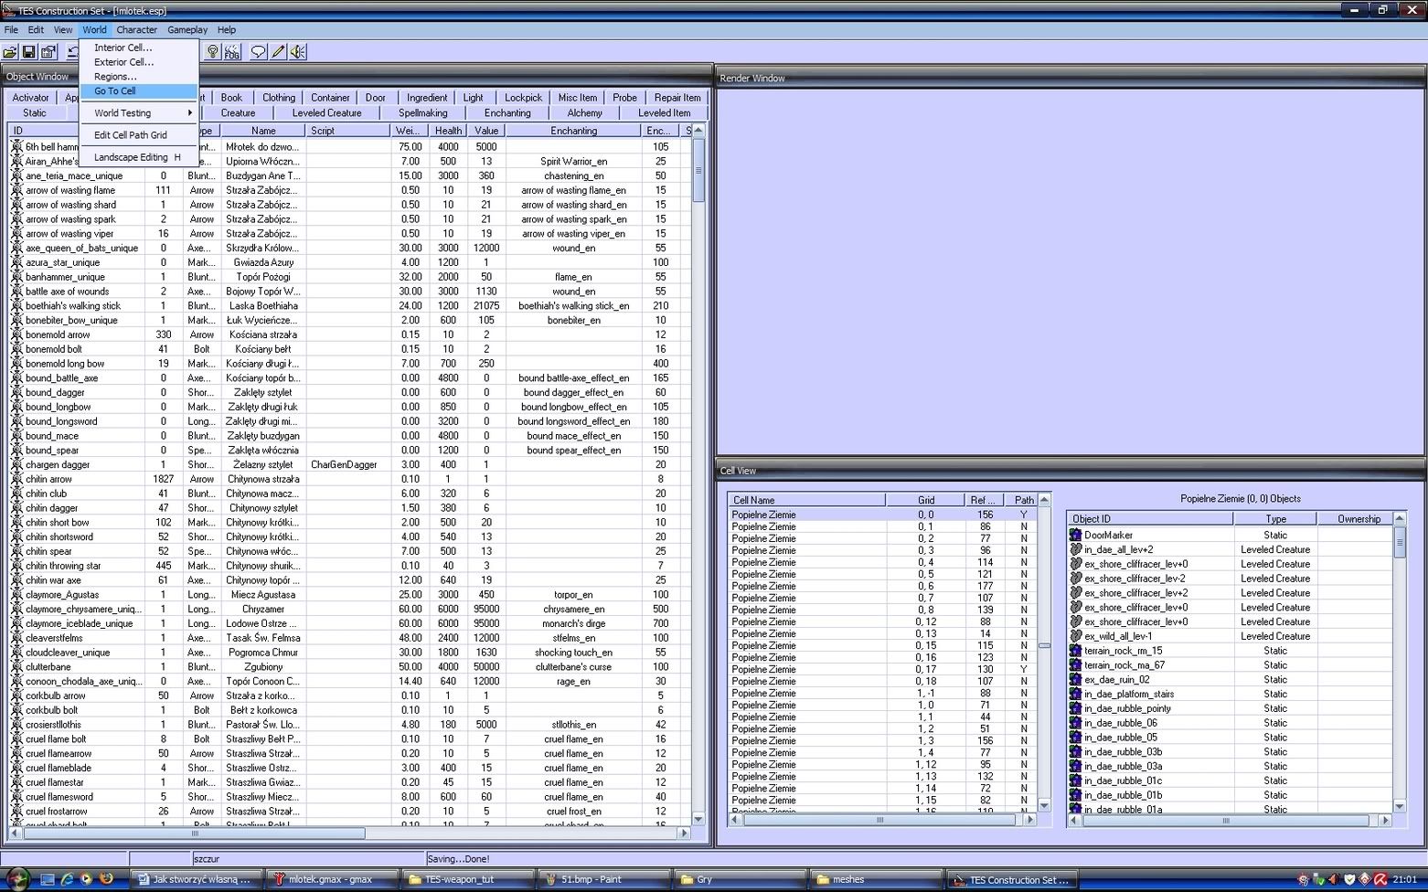Screen dimensions: 1428x892
Task: Switch to the Leveled Creature tab
Action: (327, 113)
